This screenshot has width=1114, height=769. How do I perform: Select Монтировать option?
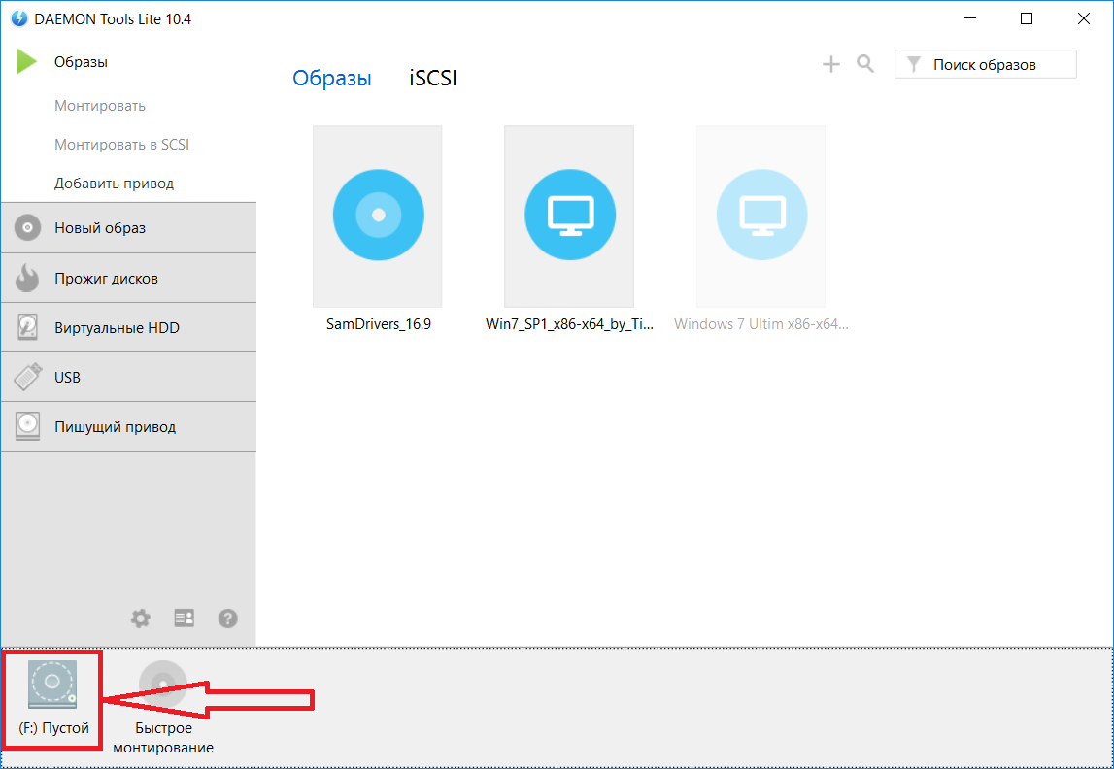click(99, 106)
